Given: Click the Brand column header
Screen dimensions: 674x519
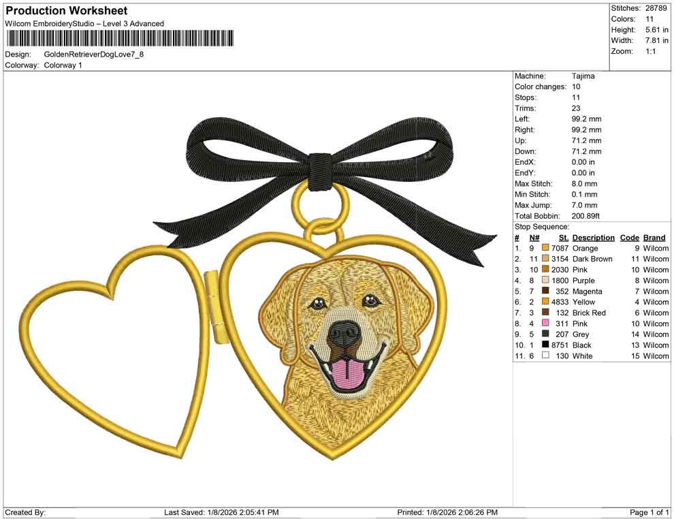Looking at the screenshot, I should click(654, 237).
